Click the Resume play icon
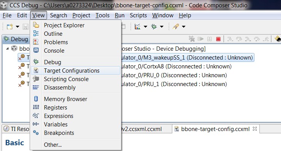The width and height of the screenshot is (281, 151). 200,39
